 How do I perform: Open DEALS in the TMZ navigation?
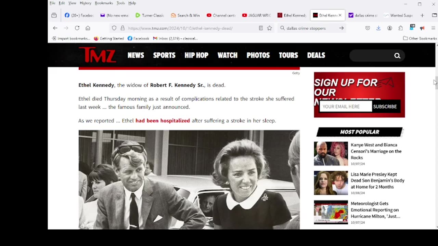[316, 55]
